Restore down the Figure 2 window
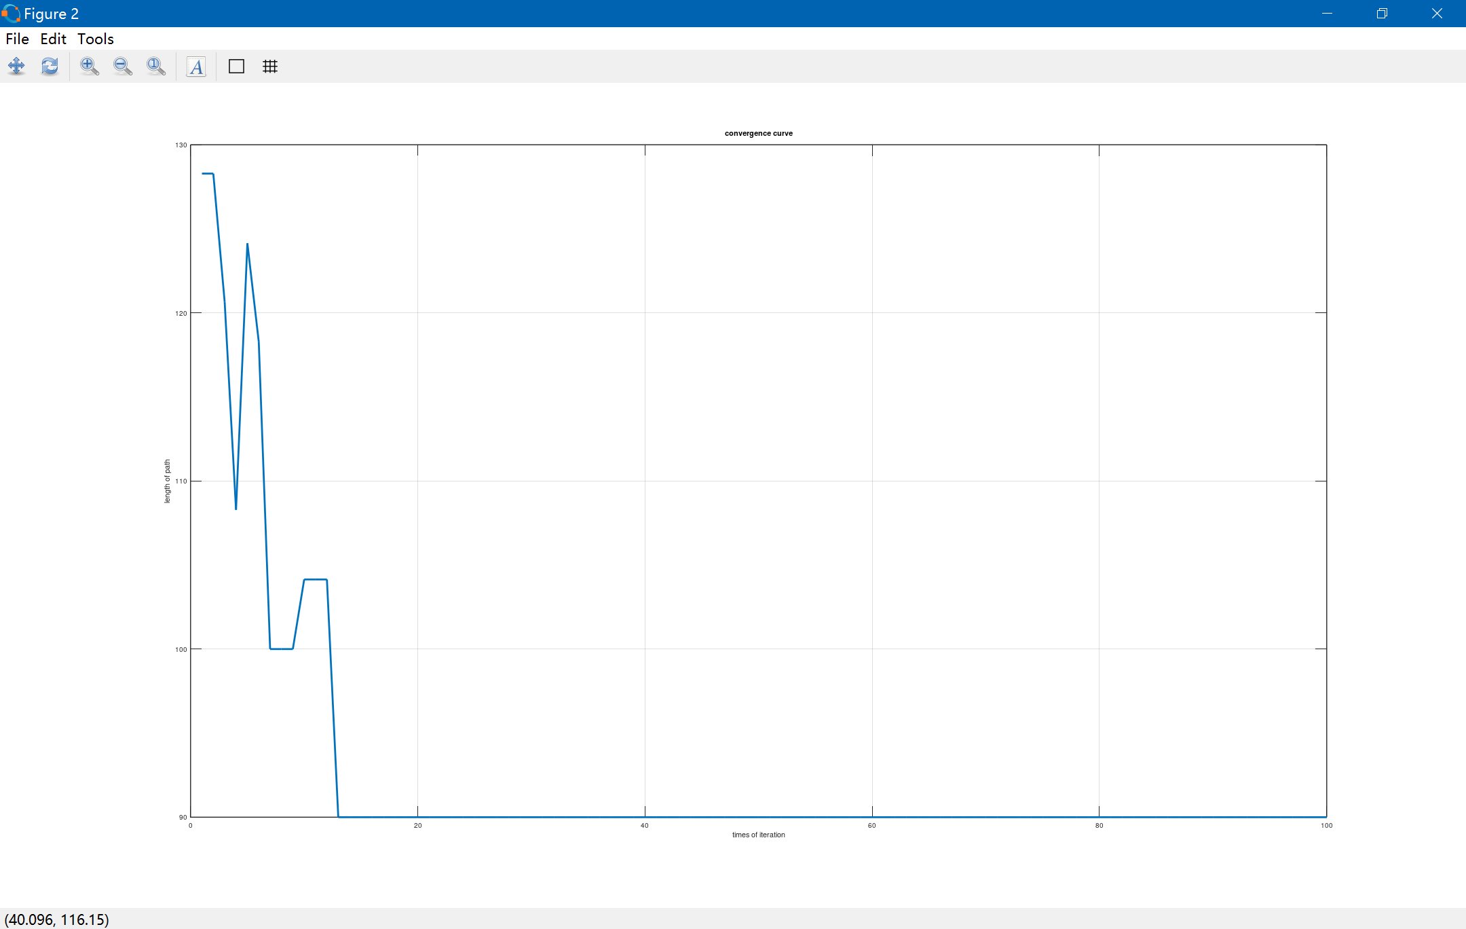The width and height of the screenshot is (1466, 929). 1382,14
